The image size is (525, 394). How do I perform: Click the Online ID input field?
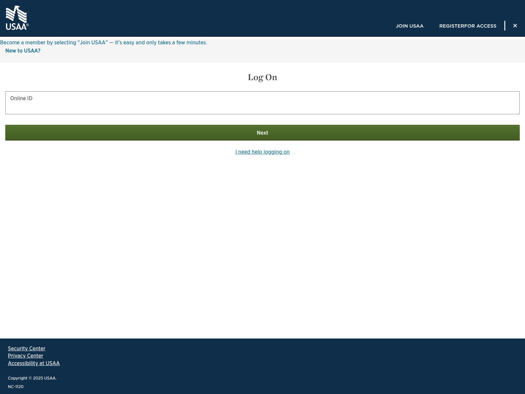(x=262, y=103)
